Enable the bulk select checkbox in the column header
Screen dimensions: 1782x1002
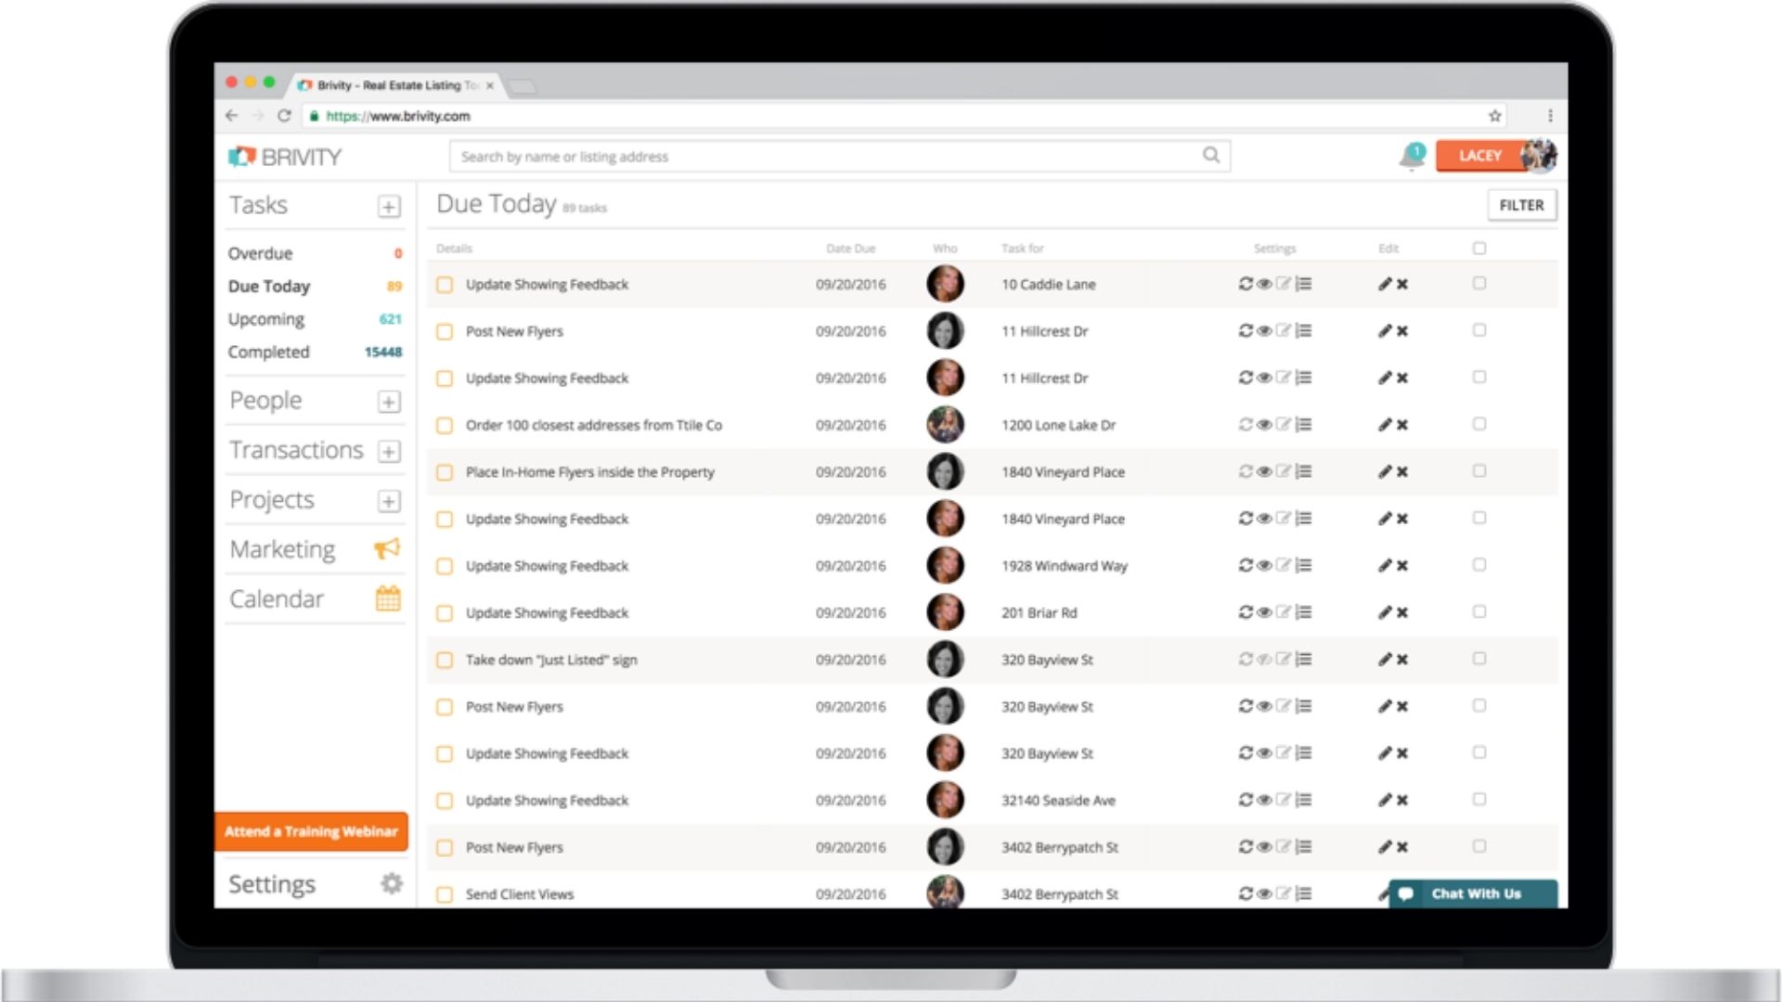1479,247
